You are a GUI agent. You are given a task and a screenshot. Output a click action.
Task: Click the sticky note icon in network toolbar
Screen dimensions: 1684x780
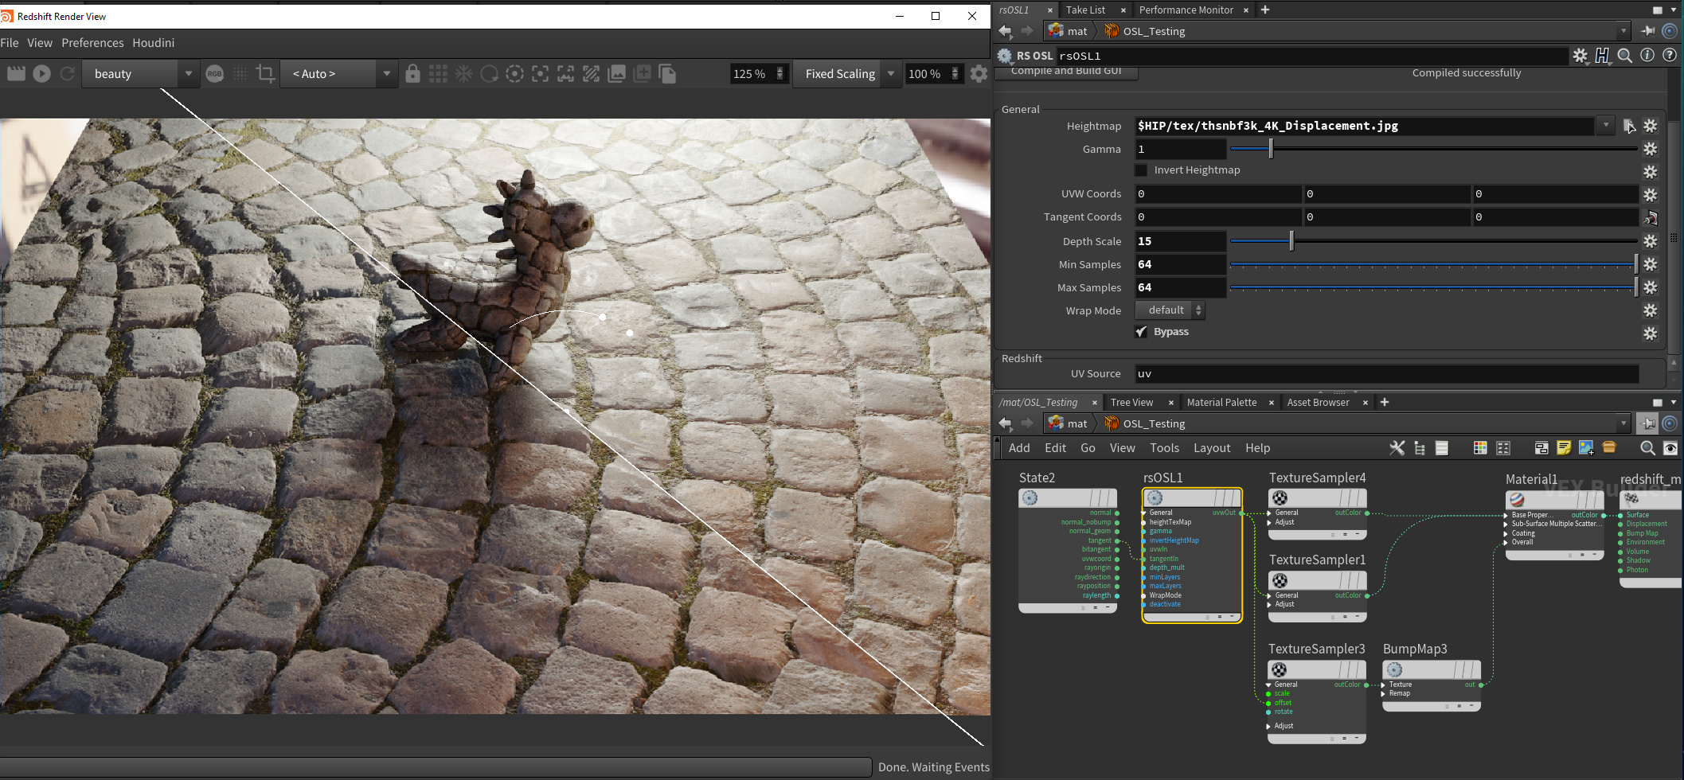point(1564,448)
